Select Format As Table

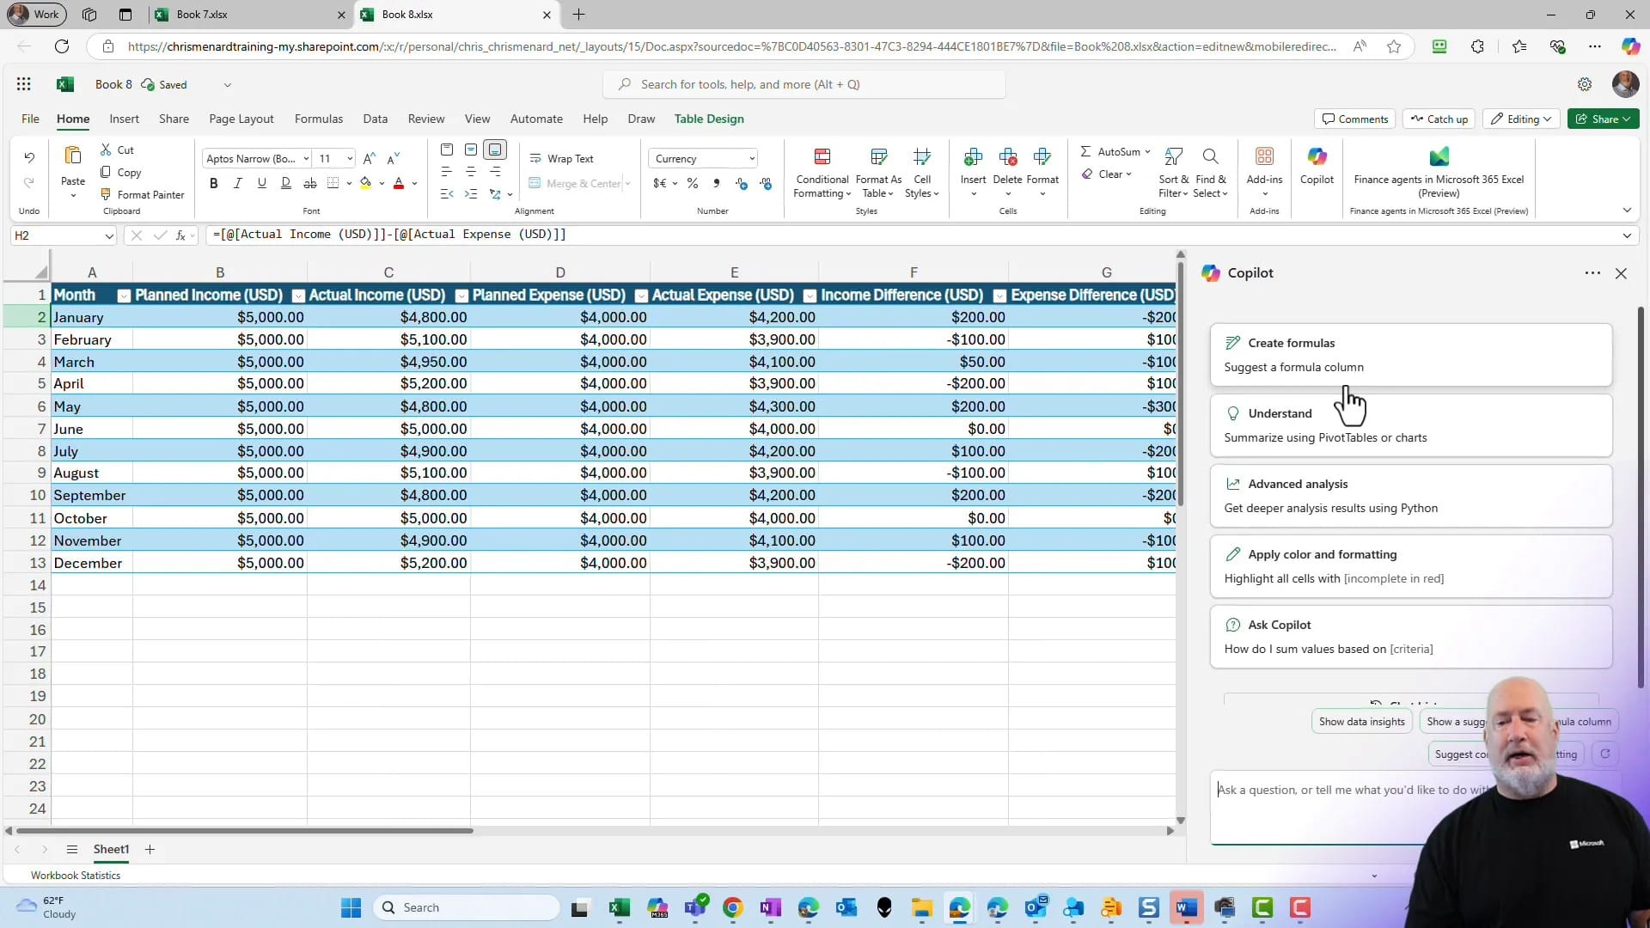click(x=878, y=172)
